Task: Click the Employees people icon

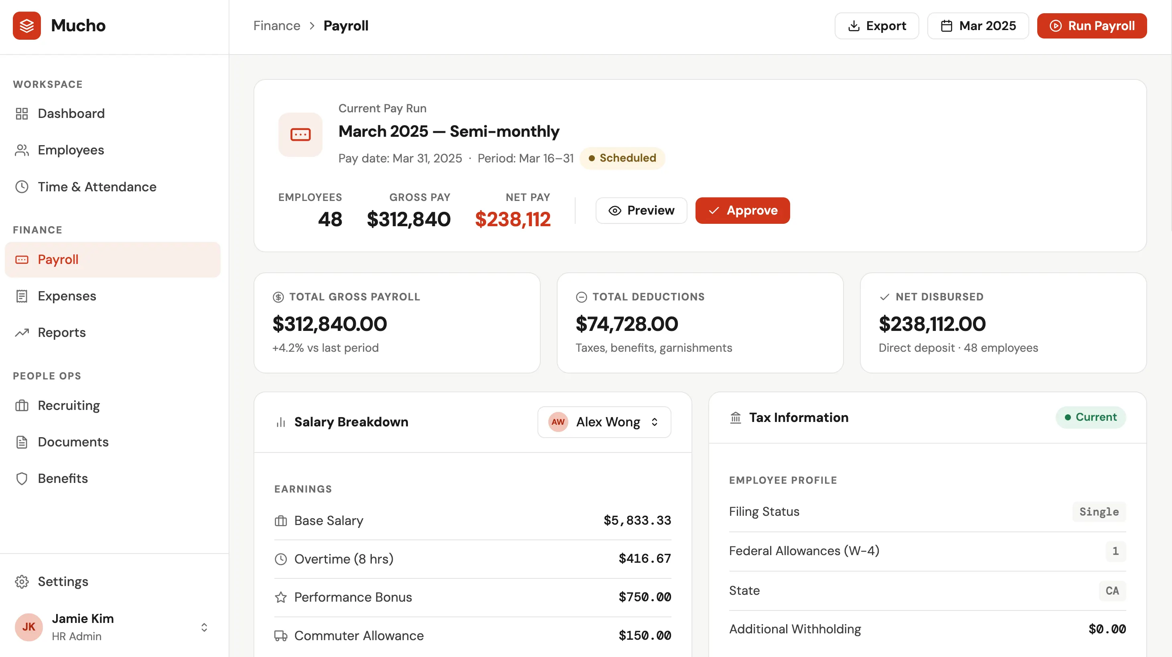Action: [22, 150]
